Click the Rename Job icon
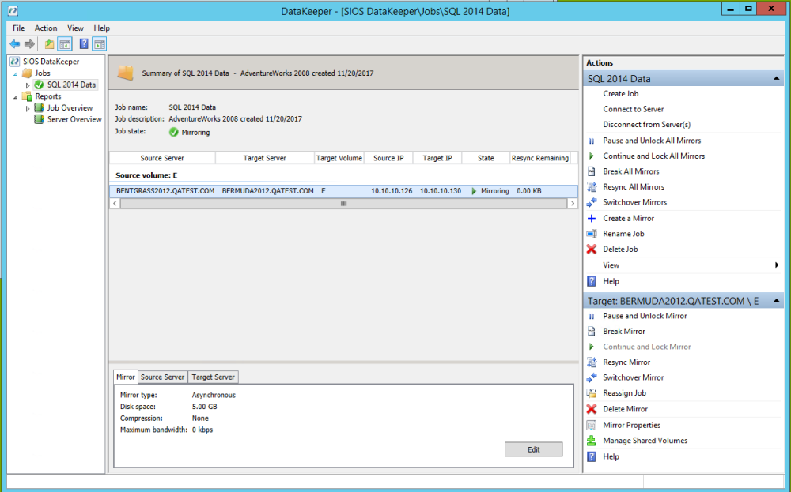The image size is (791, 492). click(x=592, y=234)
